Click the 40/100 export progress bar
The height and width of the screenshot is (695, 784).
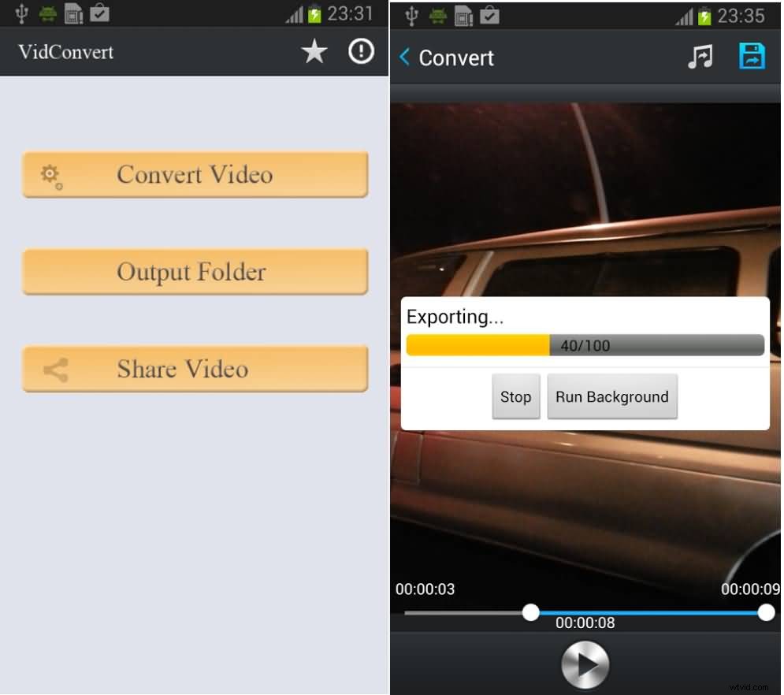[585, 344]
